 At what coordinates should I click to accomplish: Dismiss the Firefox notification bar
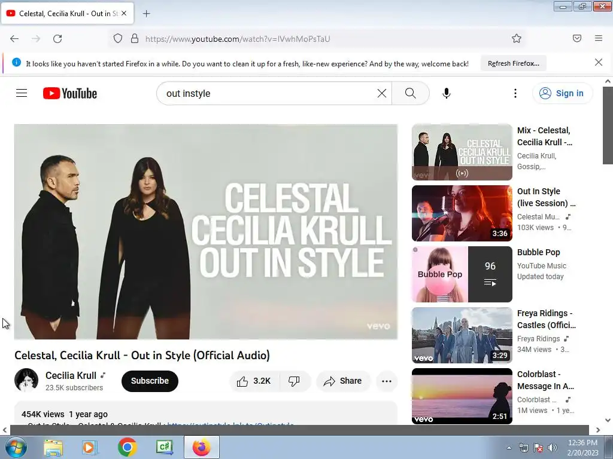[599, 62]
